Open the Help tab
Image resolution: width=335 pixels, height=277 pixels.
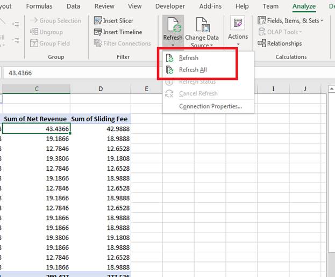(242, 6)
